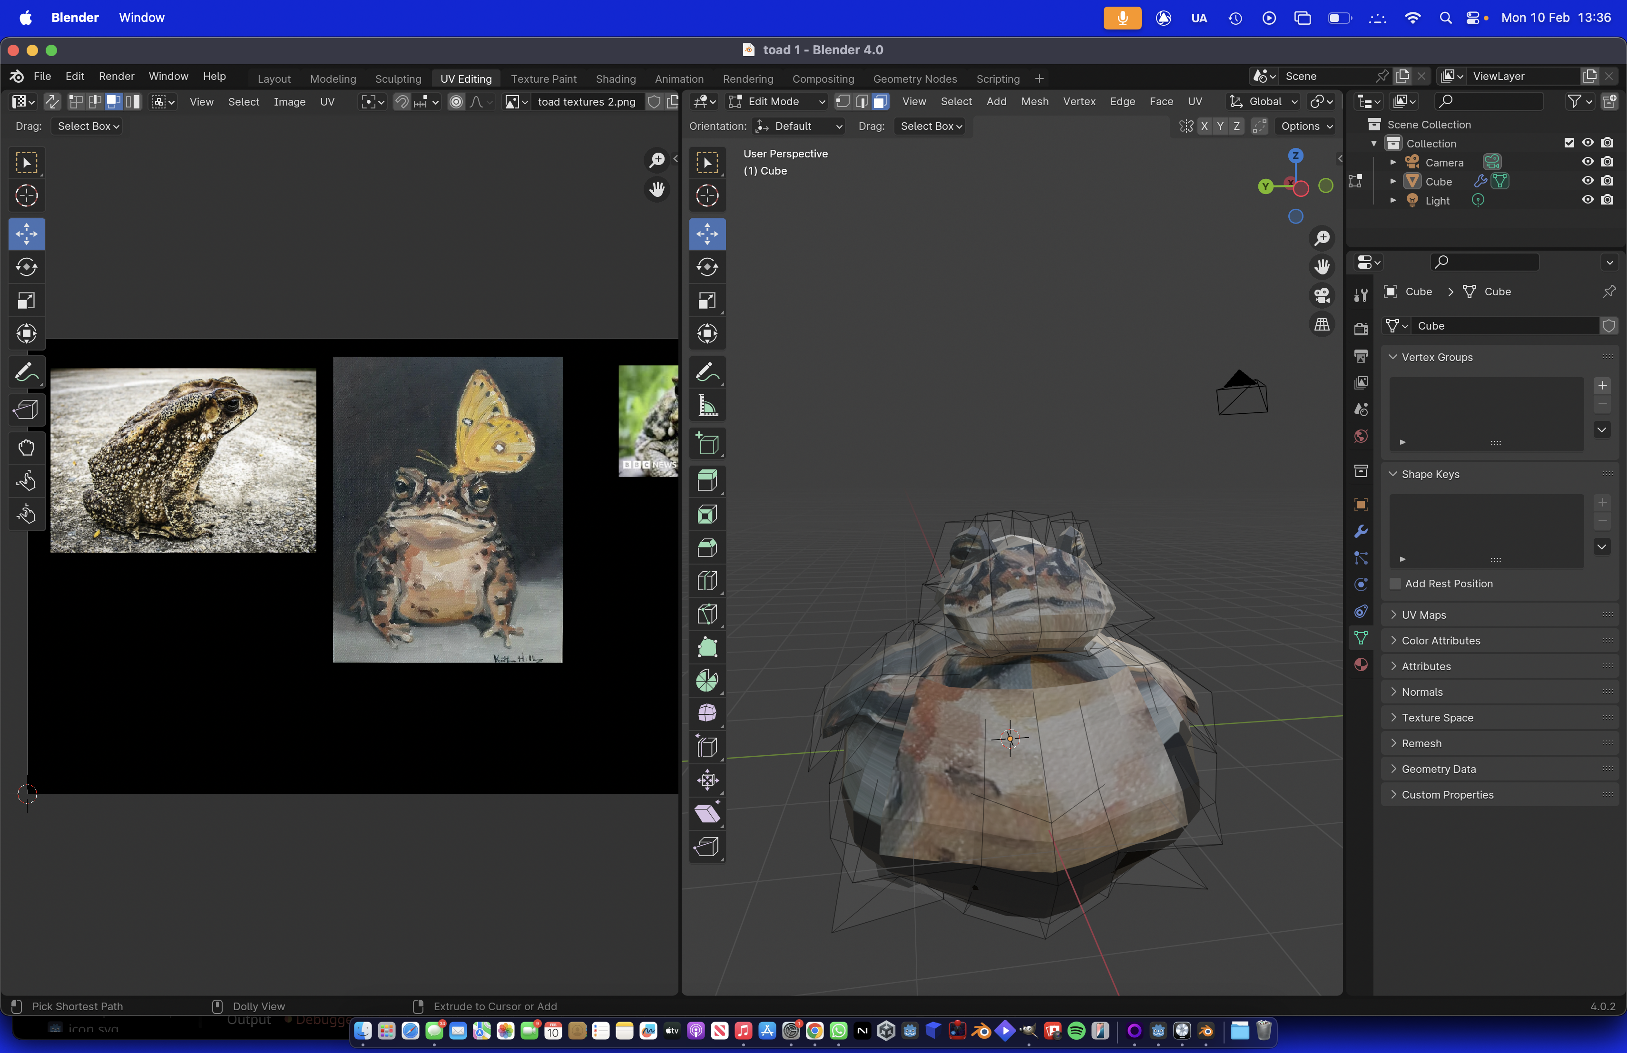The height and width of the screenshot is (1053, 1627).
Task: Select the Knife tool in 3D viewport
Action: click(707, 614)
